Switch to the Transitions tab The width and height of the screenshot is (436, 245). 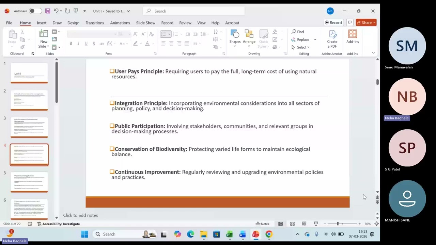(95, 22)
